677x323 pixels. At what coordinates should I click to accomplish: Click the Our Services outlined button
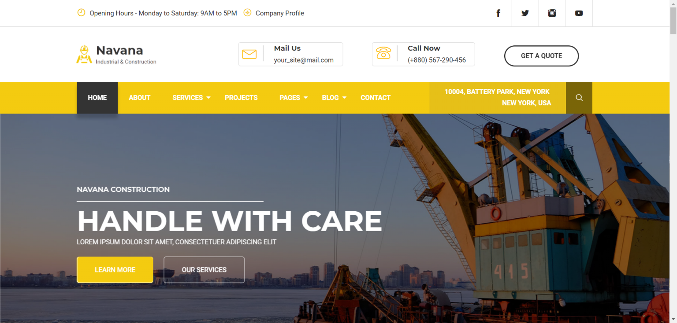(x=204, y=270)
